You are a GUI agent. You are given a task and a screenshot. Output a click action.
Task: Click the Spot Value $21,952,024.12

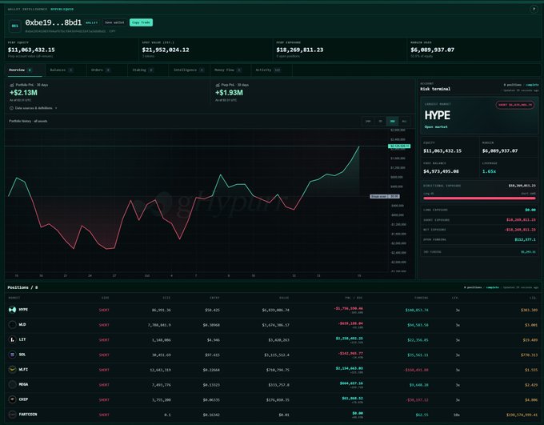click(x=166, y=50)
